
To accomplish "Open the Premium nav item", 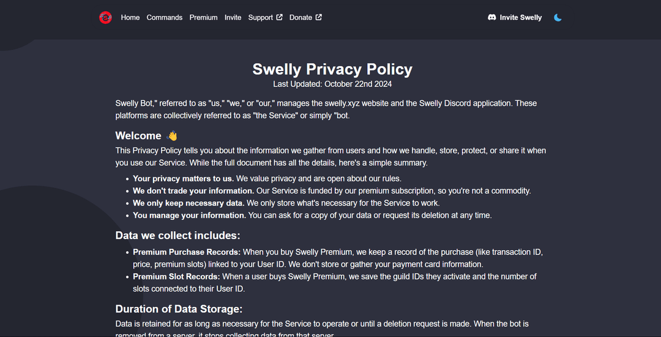I will point(204,18).
